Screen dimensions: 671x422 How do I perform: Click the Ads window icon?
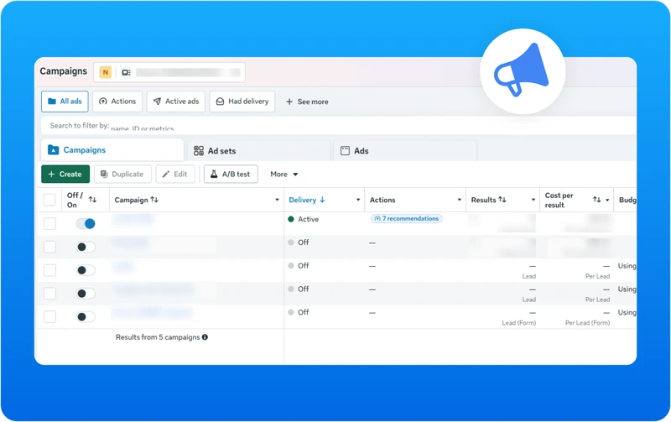(345, 151)
